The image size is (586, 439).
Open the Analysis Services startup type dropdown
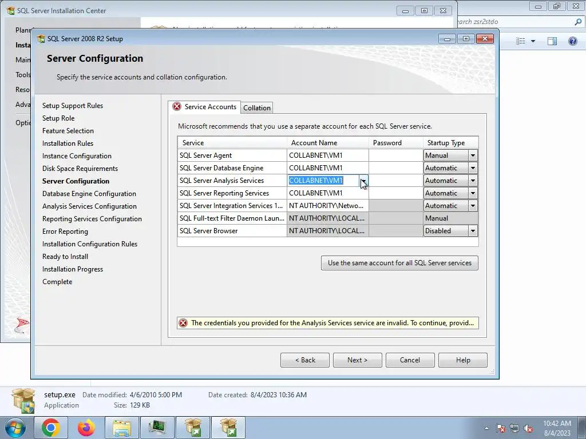pos(473,180)
